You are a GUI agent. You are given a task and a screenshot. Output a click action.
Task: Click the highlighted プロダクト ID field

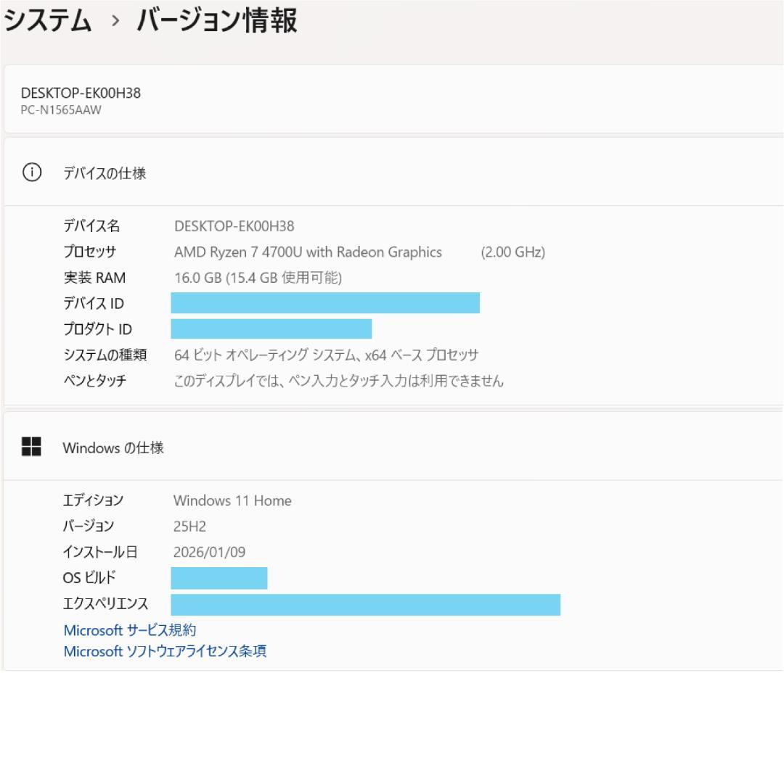coord(271,329)
